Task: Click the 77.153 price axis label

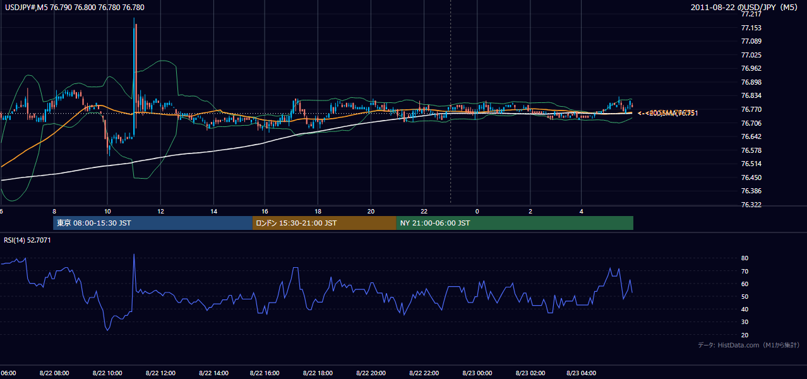Action: 751,28
